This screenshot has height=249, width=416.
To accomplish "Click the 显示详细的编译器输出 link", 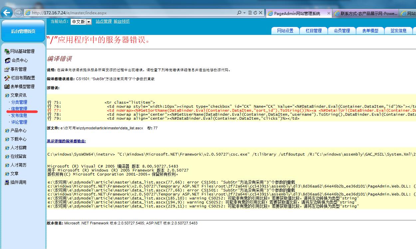I will coord(66,141).
